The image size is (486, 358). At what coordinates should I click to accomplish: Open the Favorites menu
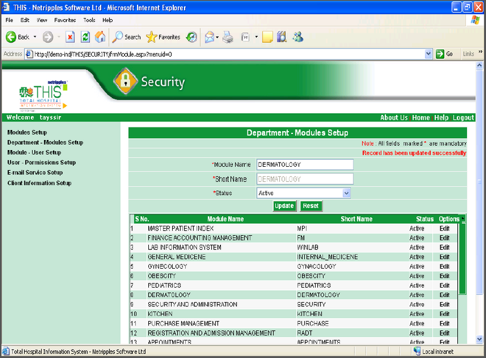tap(65, 20)
